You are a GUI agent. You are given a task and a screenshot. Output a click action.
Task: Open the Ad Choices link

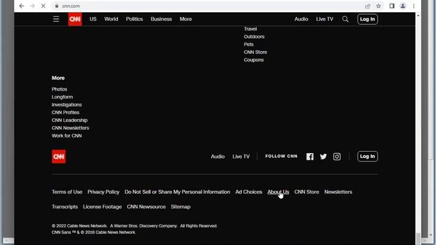(249, 192)
